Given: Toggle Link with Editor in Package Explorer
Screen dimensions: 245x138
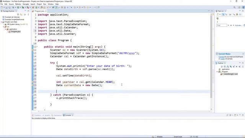Looking at the screenshot, I should (x=21, y=15).
